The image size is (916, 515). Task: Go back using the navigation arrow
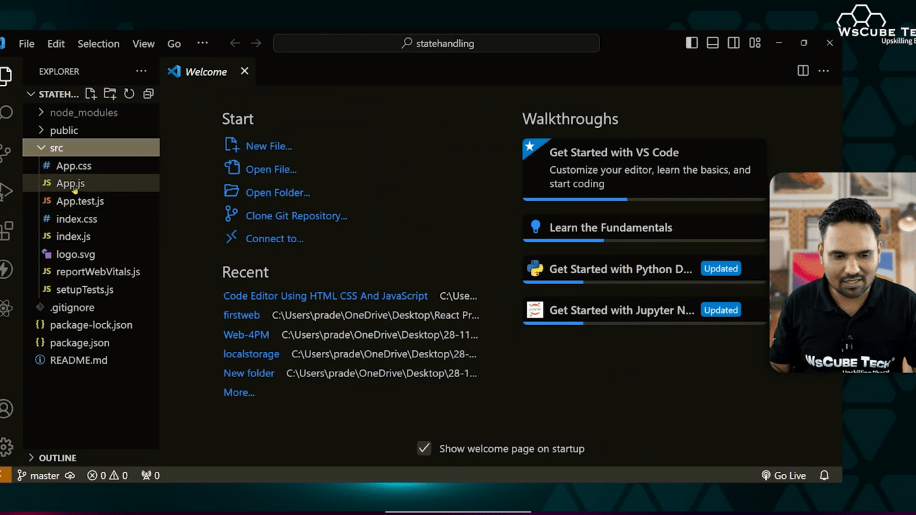tap(235, 43)
